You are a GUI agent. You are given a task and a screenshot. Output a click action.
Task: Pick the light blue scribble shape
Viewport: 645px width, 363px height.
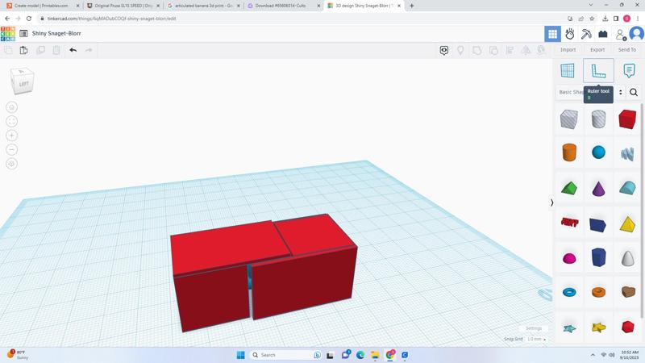[627, 154]
